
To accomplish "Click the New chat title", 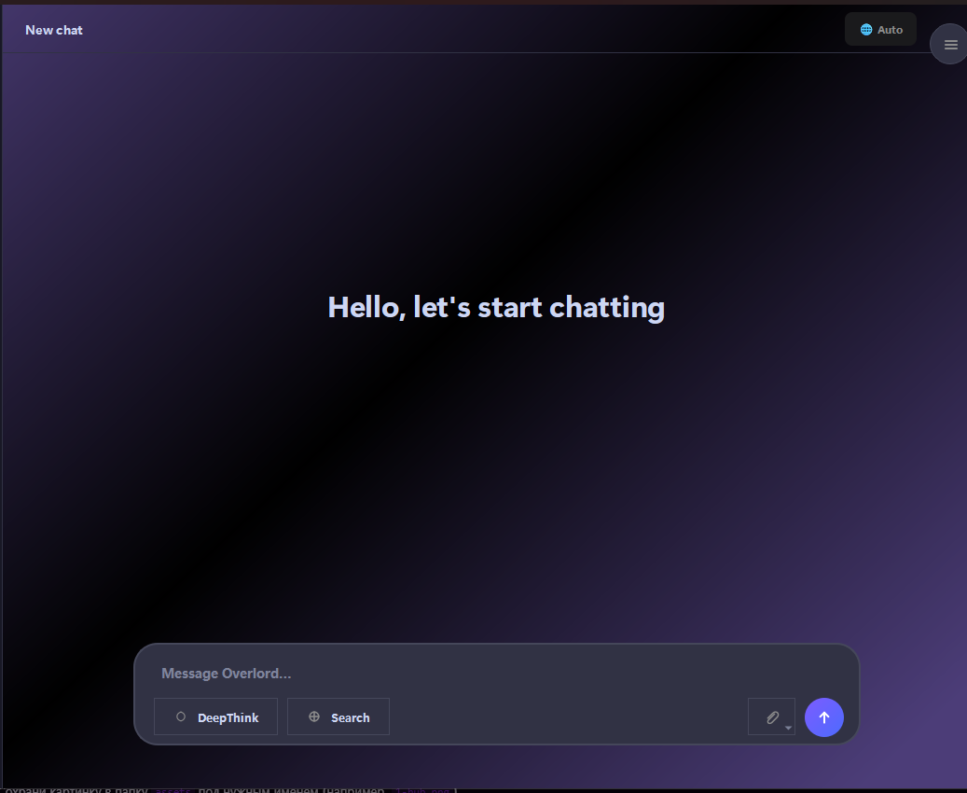I will (x=54, y=30).
